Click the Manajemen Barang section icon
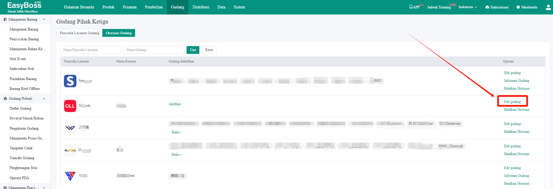The image size is (553, 189). 5,19
